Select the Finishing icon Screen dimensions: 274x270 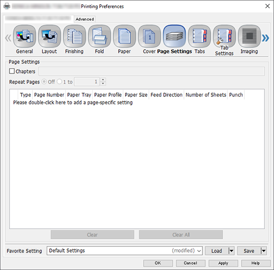[74, 37]
